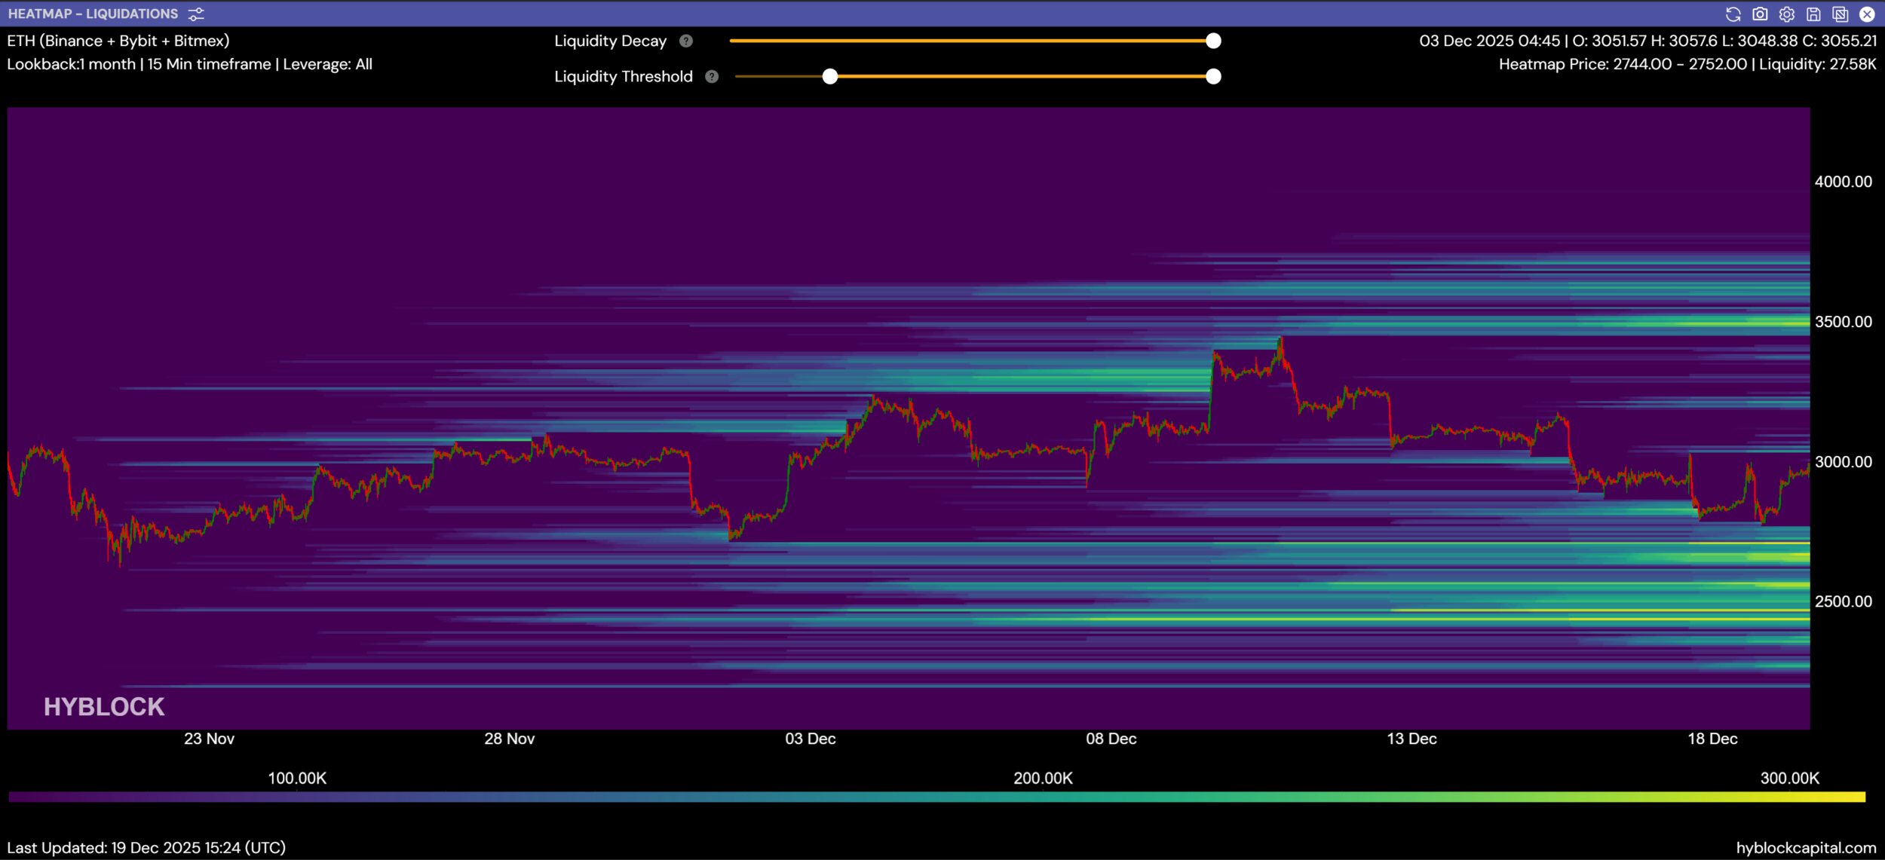Image resolution: width=1885 pixels, height=860 pixels.
Task: Click the HYBLOCK watermark logo
Action: [104, 706]
